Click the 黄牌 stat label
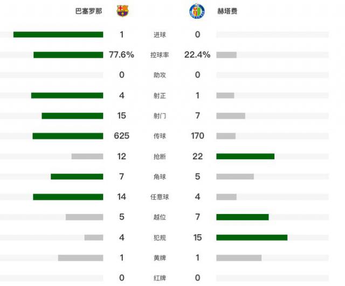This screenshot has height=286, width=345. (160, 258)
